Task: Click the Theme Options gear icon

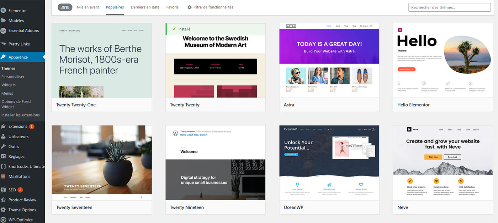Action: [x=3, y=210]
